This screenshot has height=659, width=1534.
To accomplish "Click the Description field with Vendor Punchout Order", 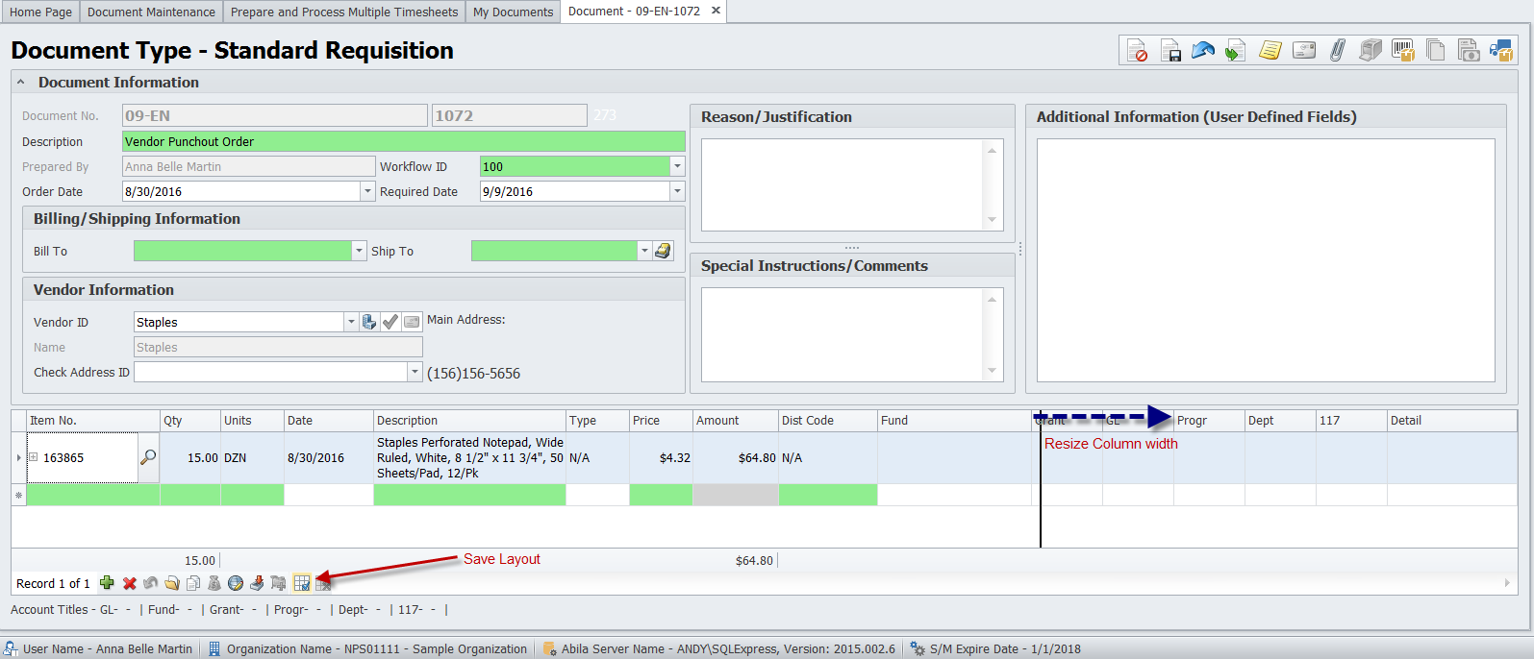I will click(x=404, y=141).
